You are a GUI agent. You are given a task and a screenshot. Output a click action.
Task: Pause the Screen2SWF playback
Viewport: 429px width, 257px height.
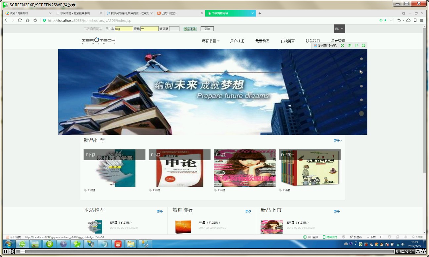point(6,252)
